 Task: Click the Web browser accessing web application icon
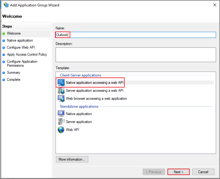click(61, 99)
